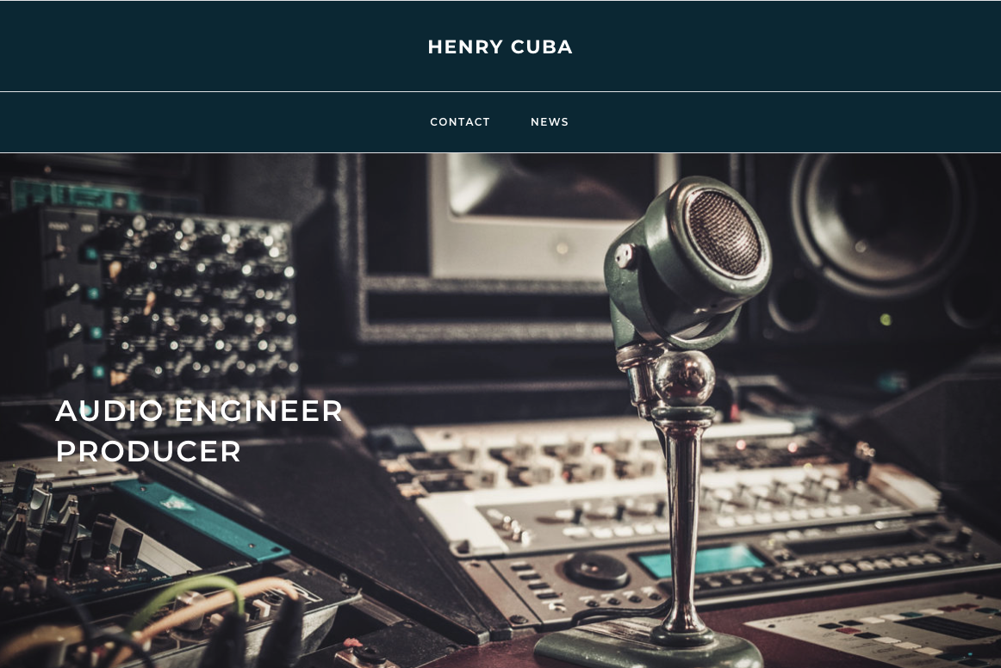Click the chrome ball joint of microphone
Screen dimensions: 1001x668
(x=684, y=378)
